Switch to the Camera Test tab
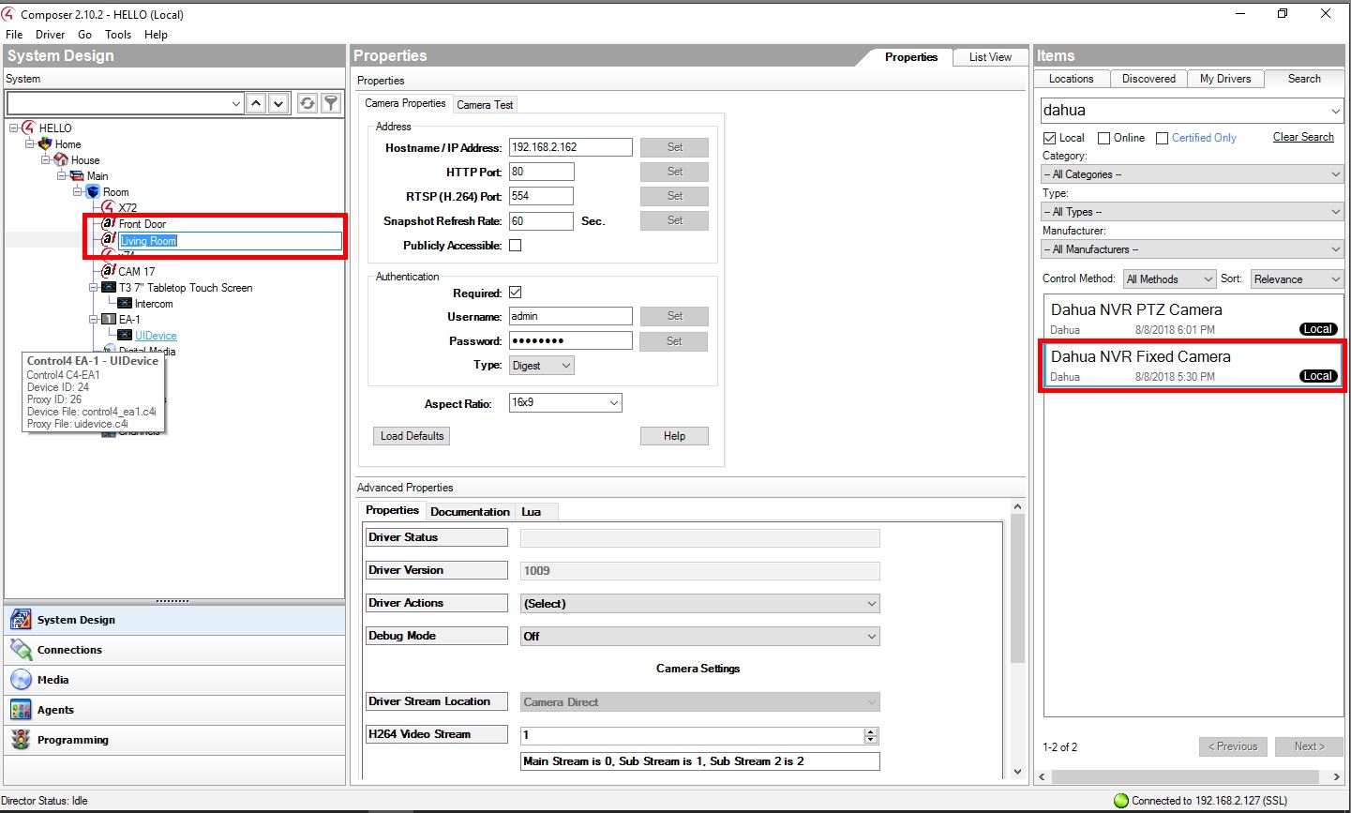1351x813 pixels. pyautogui.click(x=485, y=105)
